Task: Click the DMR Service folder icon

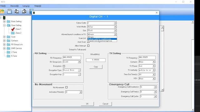Action: tap(8, 49)
